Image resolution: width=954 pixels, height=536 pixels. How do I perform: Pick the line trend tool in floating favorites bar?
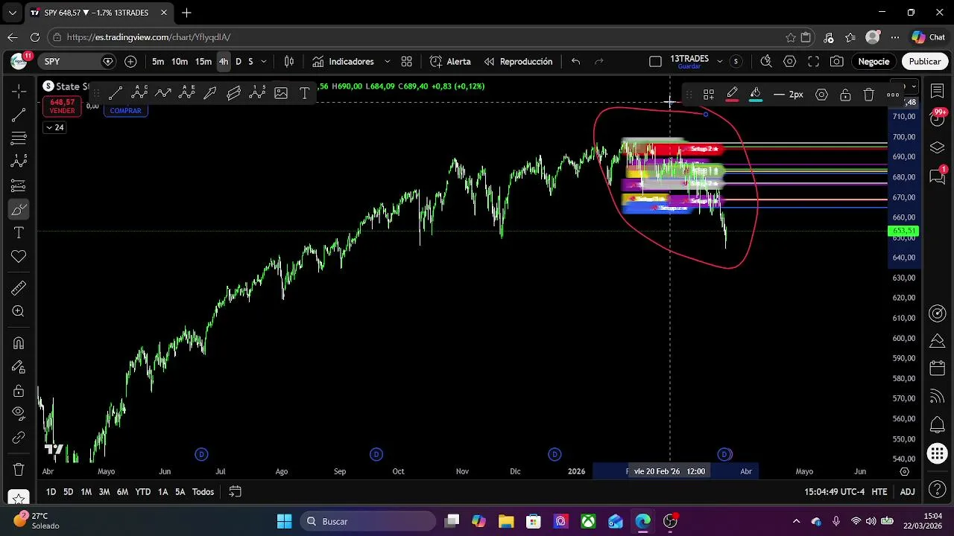coord(116,94)
